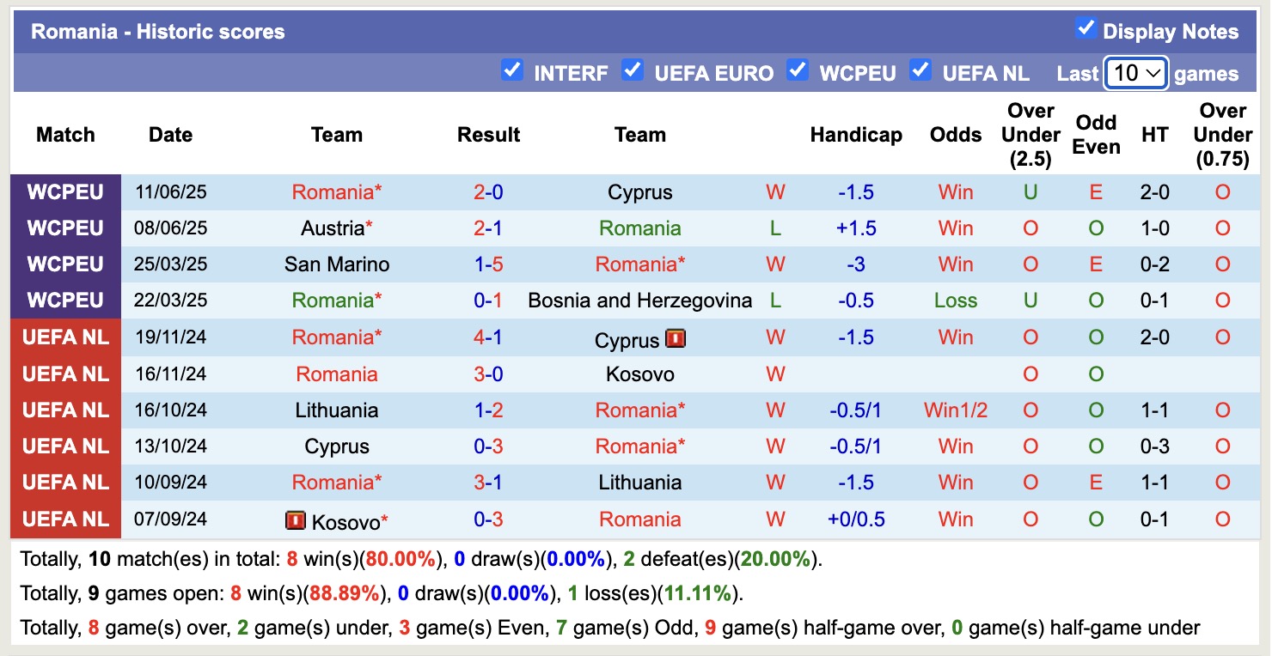Click UEFA NL tag for 19/11/24 match
1272x656 pixels.
(x=65, y=337)
